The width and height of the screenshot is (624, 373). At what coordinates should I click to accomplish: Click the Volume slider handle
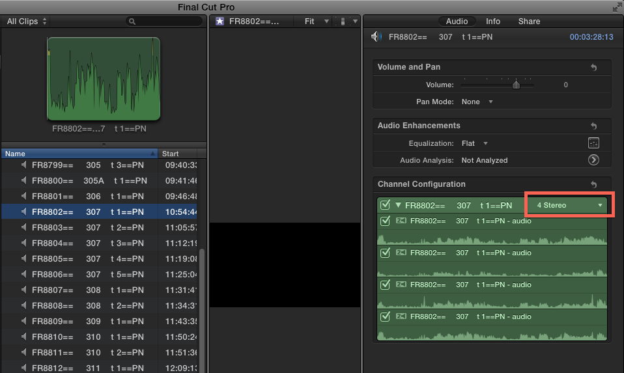[516, 85]
